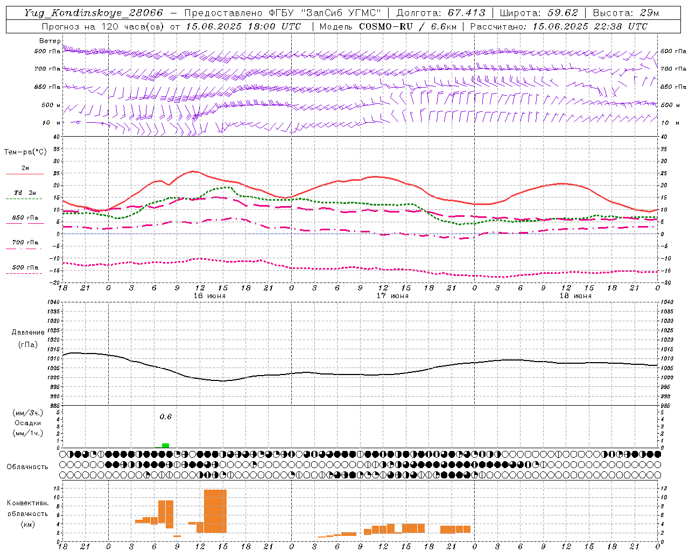Viewport: 689px width, 551px height.
Task: Click the 850 гПа temperature legend entry
Action: (25, 218)
